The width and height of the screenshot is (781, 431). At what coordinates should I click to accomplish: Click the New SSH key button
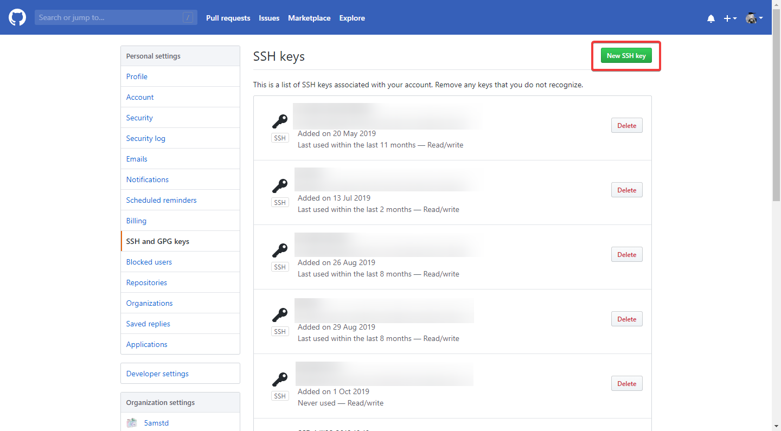click(626, 55)
